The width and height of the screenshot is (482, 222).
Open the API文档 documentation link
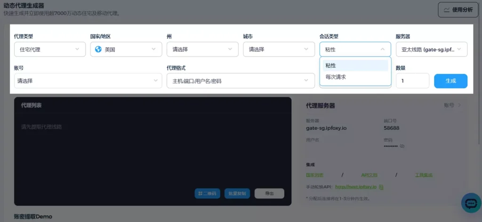pyautogui.click(x=369, y=175)
